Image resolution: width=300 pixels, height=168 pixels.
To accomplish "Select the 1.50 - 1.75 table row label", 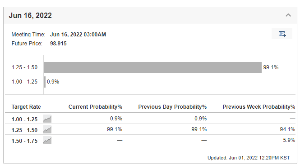I will point(24,141).
